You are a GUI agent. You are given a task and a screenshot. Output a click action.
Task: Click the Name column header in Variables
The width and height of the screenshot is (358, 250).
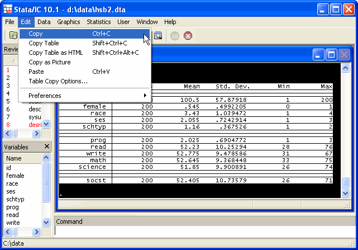22,158
